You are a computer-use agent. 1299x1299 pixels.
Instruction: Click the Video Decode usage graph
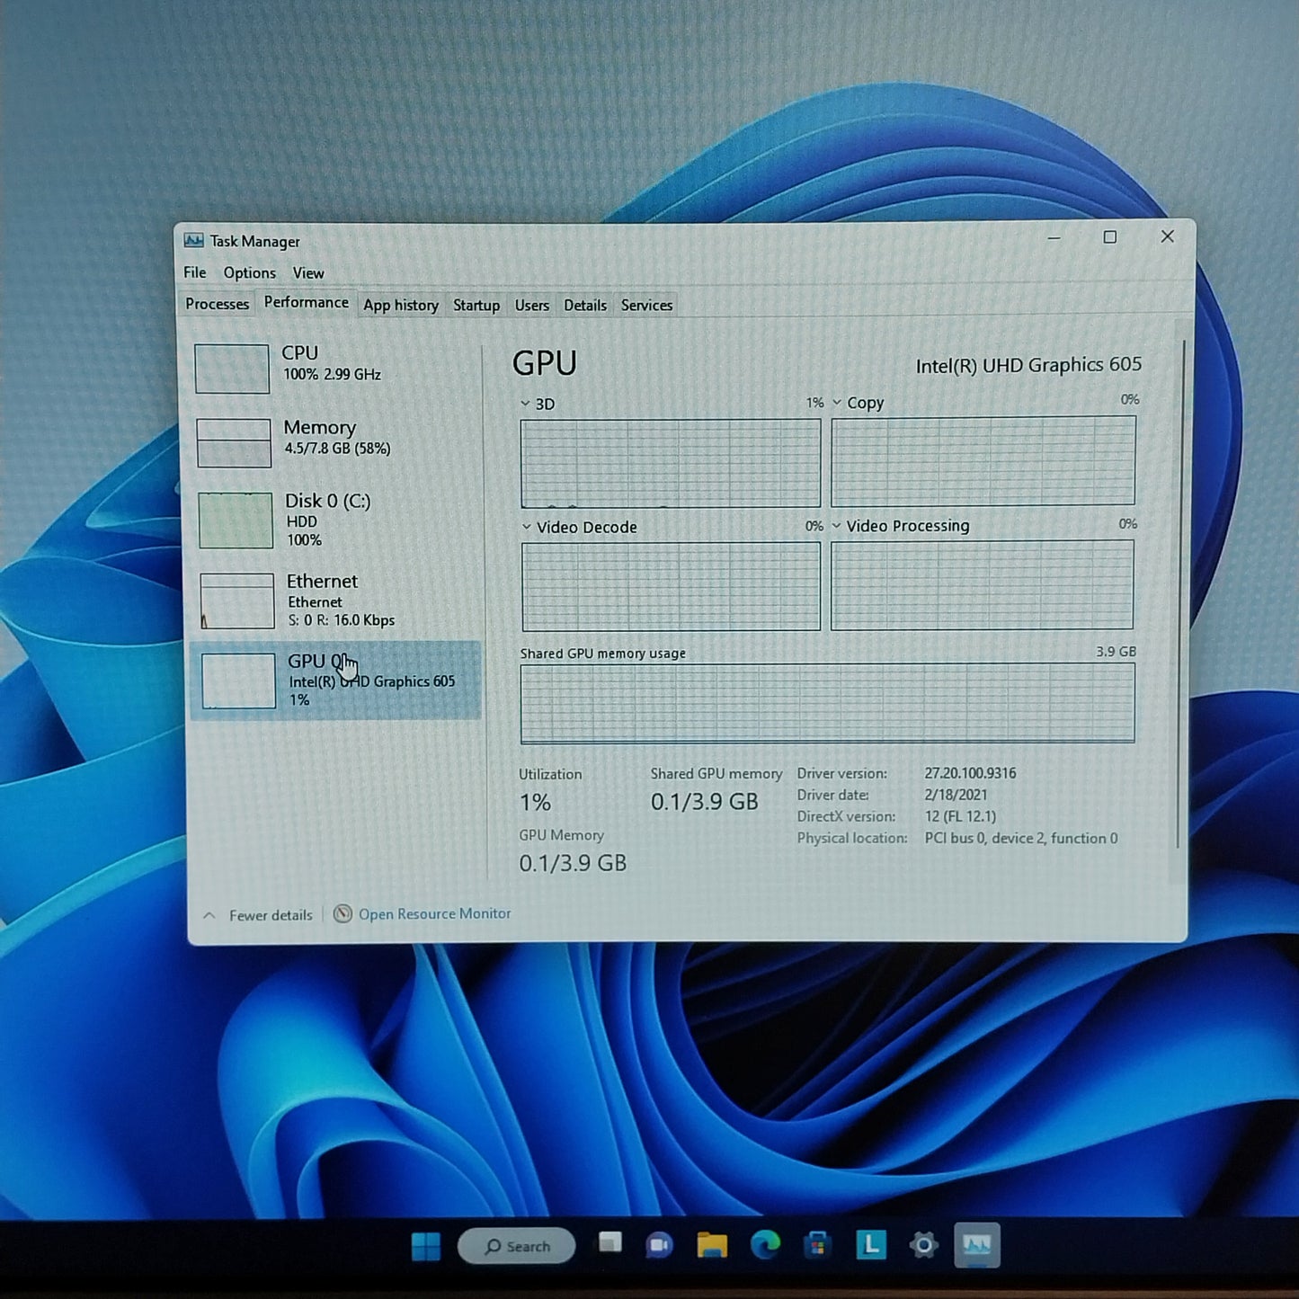click(671, 586)
